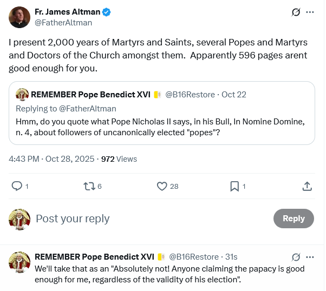Bookmark this post
Image resolution: width=326 pixels, height=291 pixels.
coord(234,186)
